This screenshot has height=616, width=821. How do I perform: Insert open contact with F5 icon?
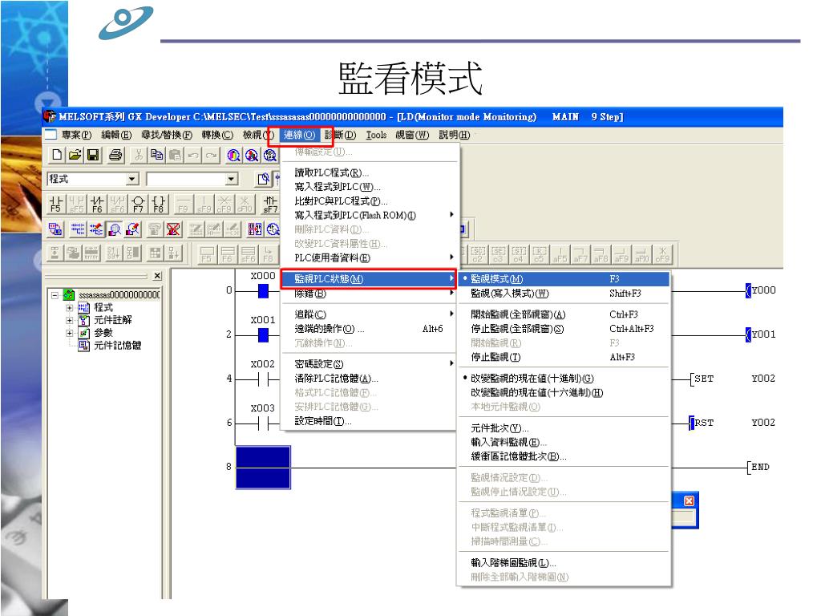[55, 204]
